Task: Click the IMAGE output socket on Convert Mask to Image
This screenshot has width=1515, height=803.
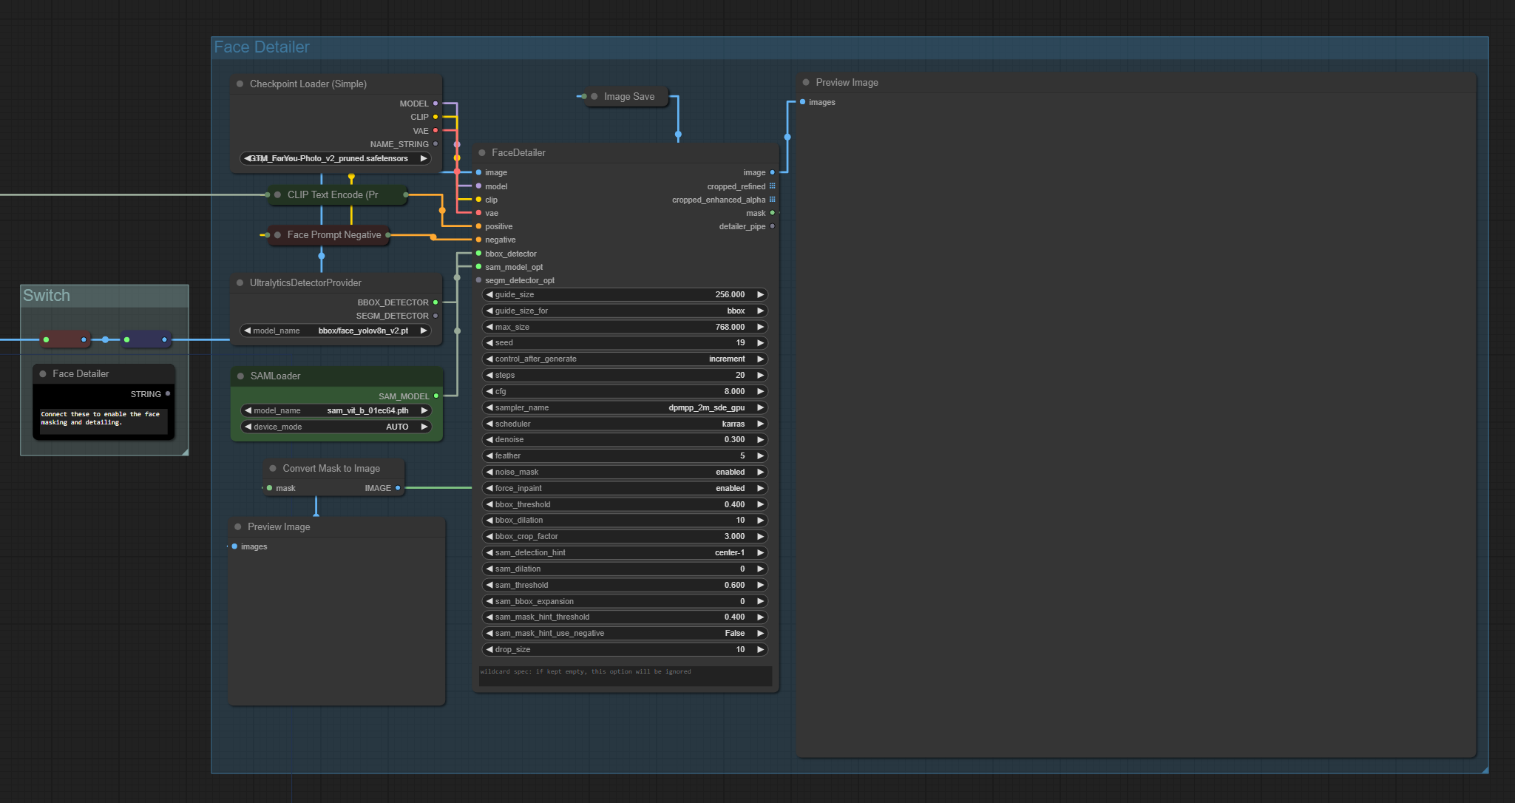Action: [399, 488]
